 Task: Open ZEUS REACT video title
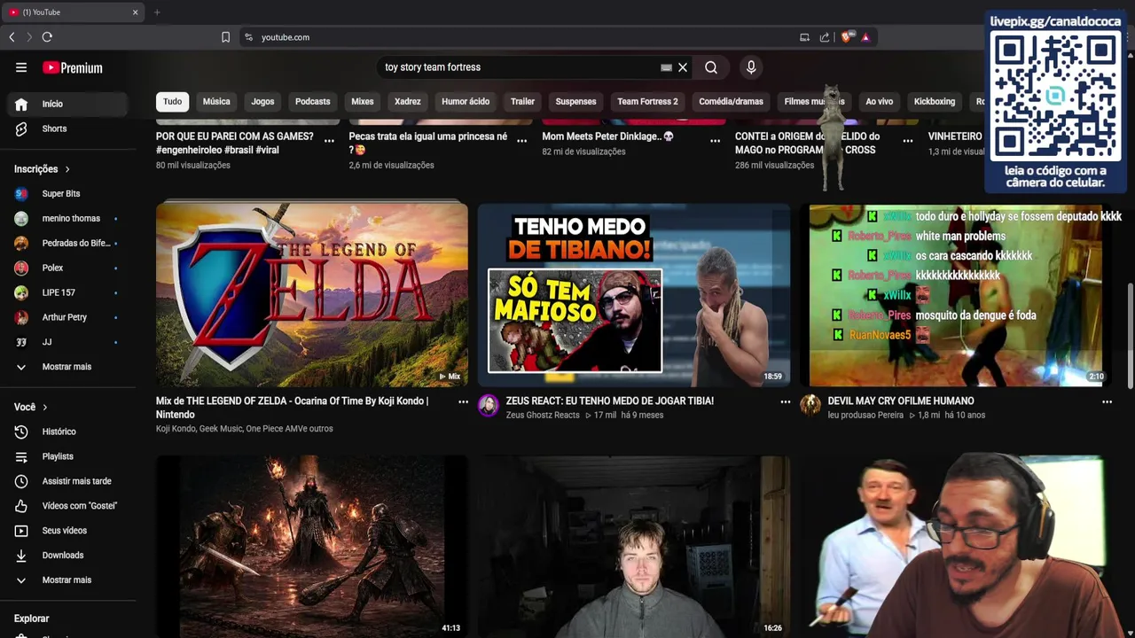point(609,401)
